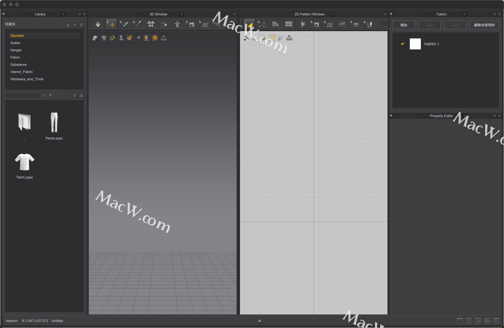
Task: Toggle the orange dotted-circle option in 3D view toolbar
Action: tap(112, 38)
